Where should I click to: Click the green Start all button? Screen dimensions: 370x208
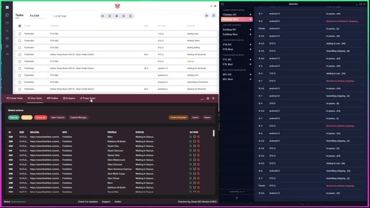13,117
